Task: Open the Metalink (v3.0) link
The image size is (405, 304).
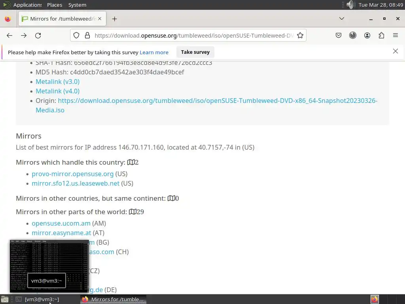Action: tap(58, 82)
